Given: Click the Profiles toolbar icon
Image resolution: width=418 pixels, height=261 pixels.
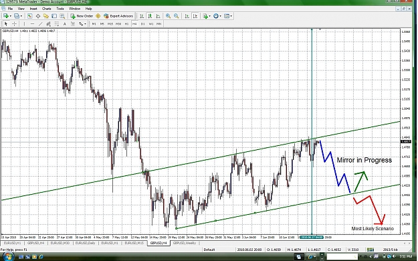Looking at the screenshot, I should coord(17,16).
